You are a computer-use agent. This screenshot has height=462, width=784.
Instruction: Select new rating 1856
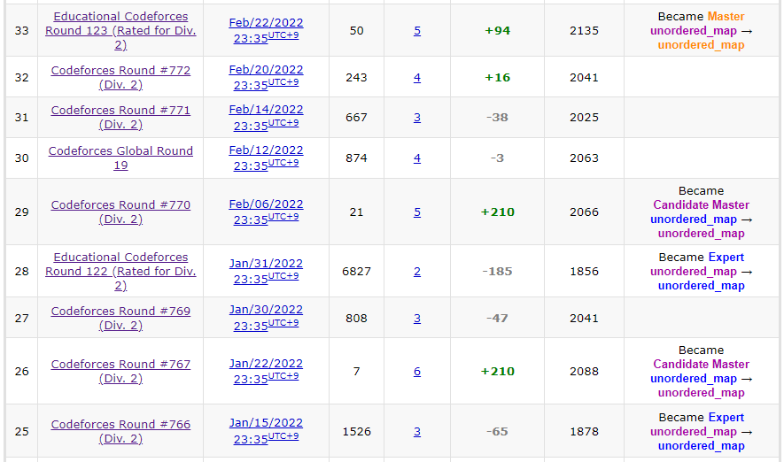point(584,271)
